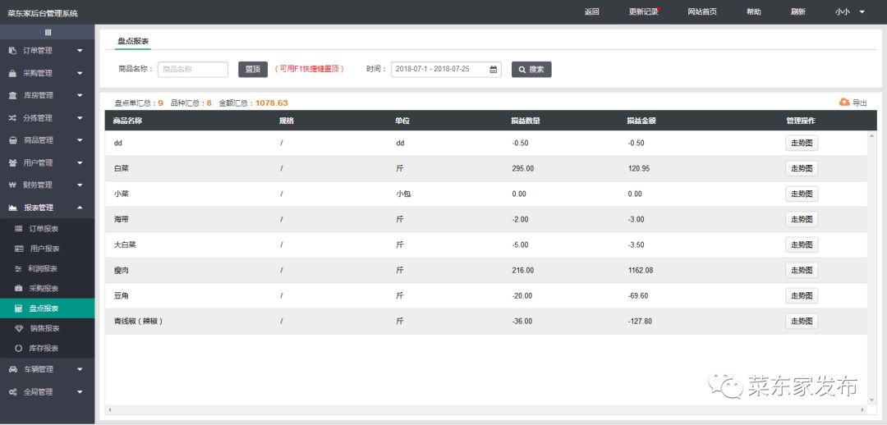887x425 pixels.
Task: Focus the 商品名称 input field
Action: coord(193,70)
